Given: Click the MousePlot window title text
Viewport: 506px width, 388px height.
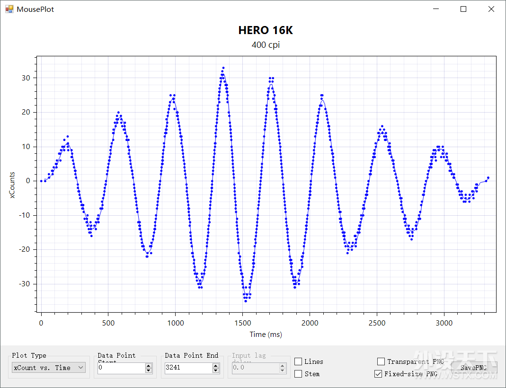Looking at the screenshot, I should pos(35,9).
